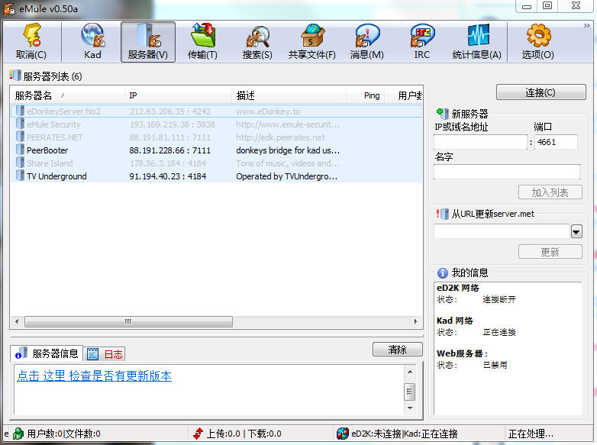Click the server.met URL input field
This screenshot has height=445, width=597.
(x=502, y=231)
